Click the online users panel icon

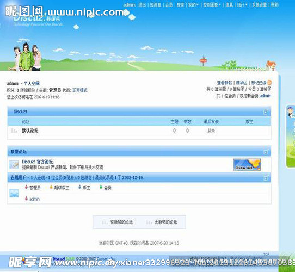[14, 193]
